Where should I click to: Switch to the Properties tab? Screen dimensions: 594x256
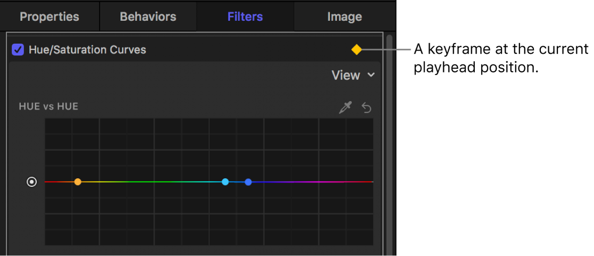[x=49, y=16]
